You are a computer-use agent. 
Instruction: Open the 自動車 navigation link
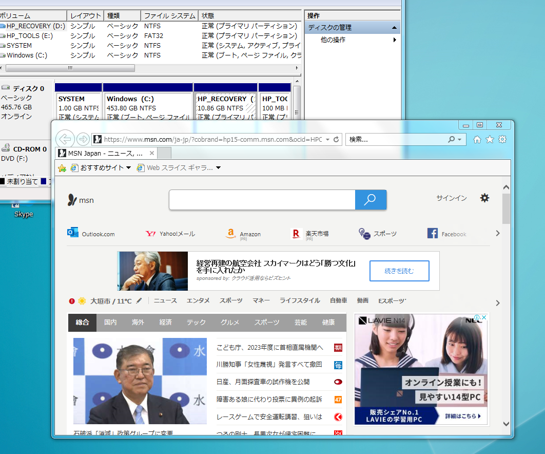pos(338,300)
